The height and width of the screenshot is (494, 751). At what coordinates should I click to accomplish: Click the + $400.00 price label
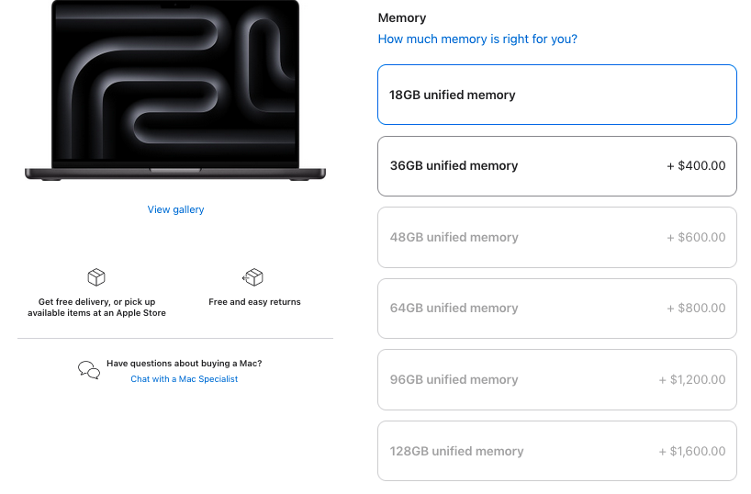click(696, 166)
